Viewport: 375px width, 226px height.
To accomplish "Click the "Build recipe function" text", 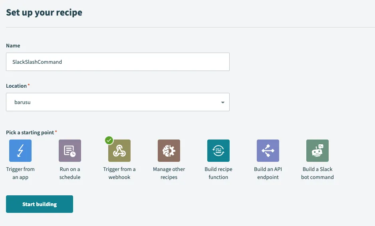I will click(218, 173).
